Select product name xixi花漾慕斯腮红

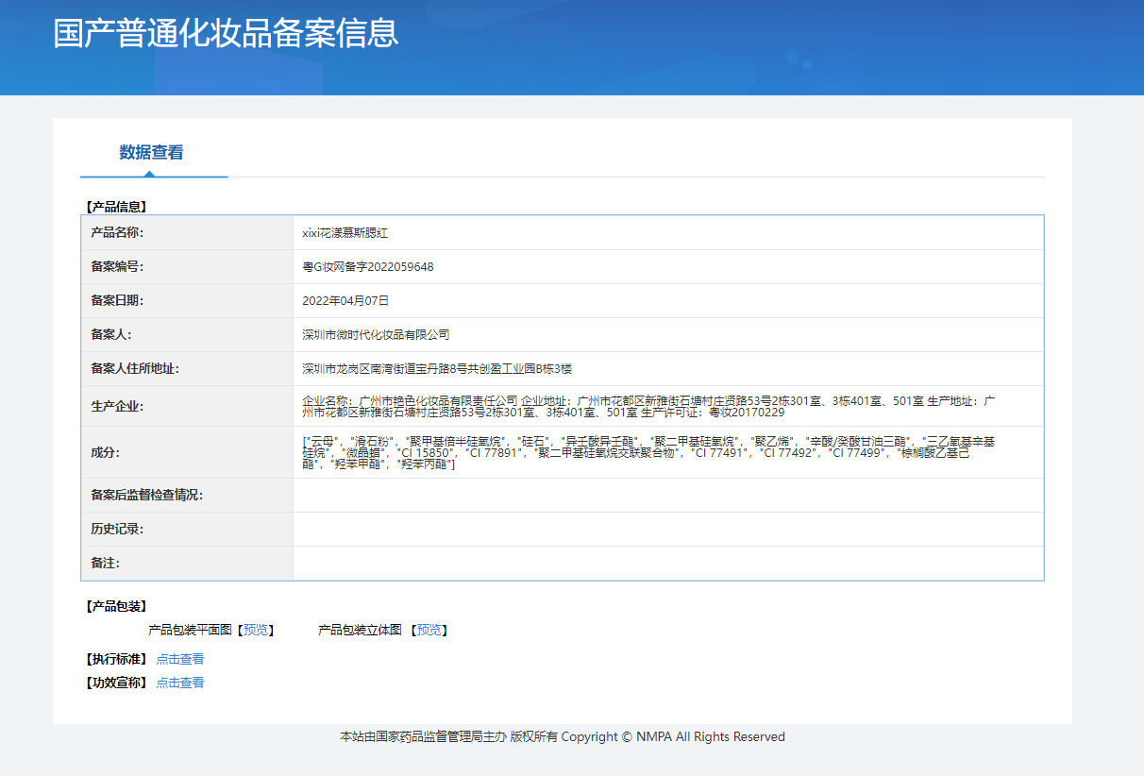345,232
